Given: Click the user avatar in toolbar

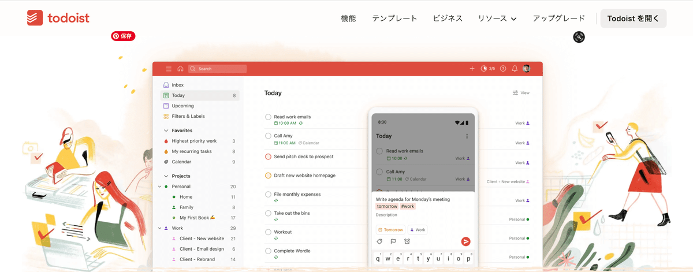Looking at the screenshot, I should 526,69.
